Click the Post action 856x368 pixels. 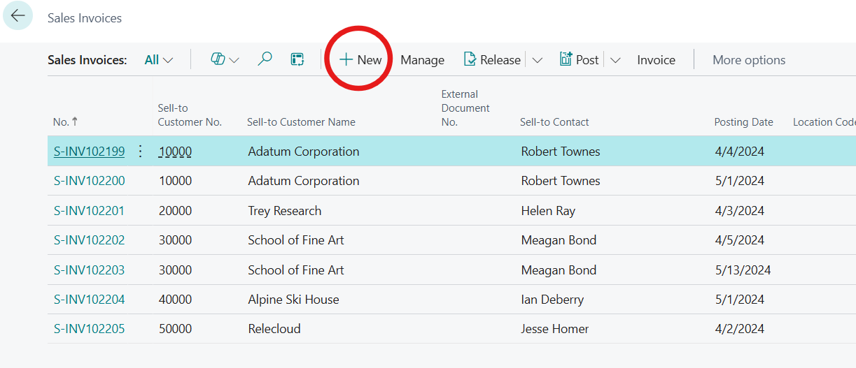tap(579, 60)
